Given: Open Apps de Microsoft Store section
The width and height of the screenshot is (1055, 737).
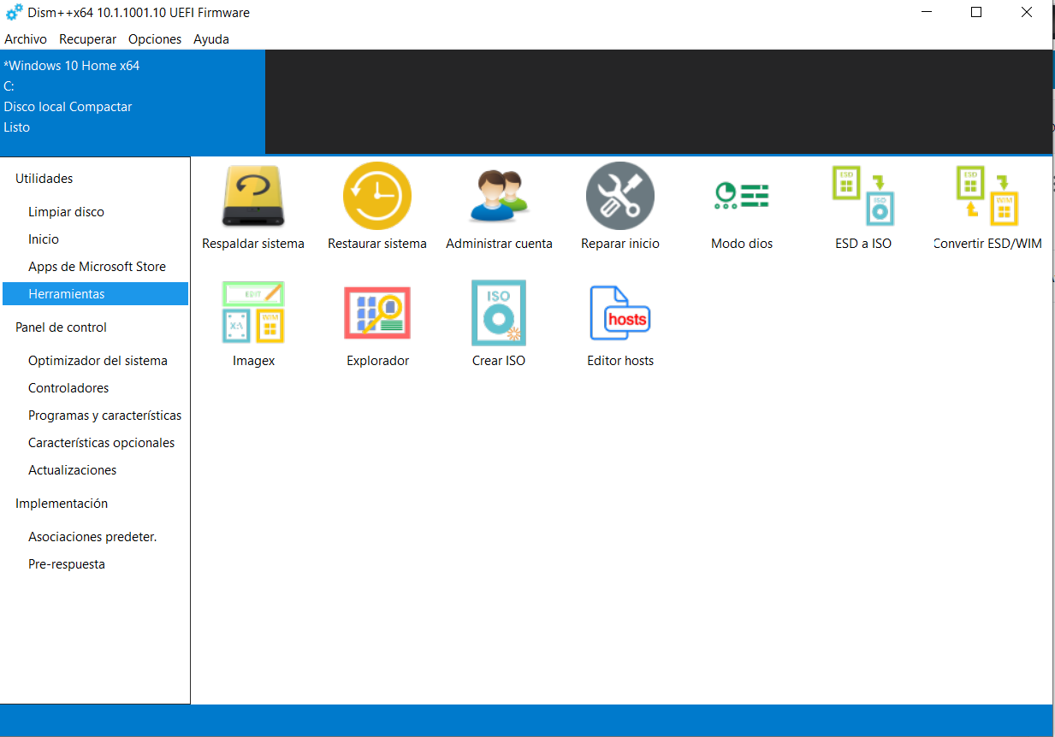Looking at the screenshot, I should coord(95,267).
